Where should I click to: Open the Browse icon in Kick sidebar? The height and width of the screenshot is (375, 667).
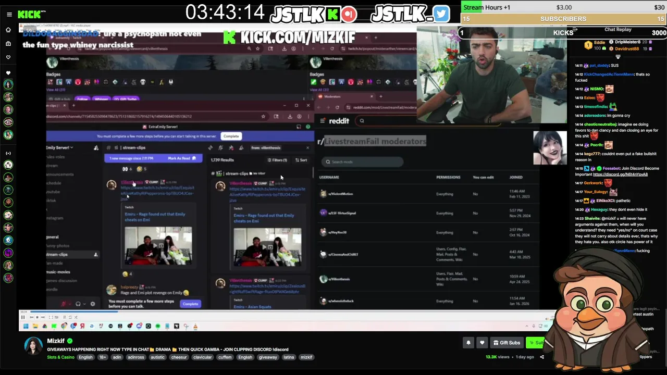pos(8,44)
